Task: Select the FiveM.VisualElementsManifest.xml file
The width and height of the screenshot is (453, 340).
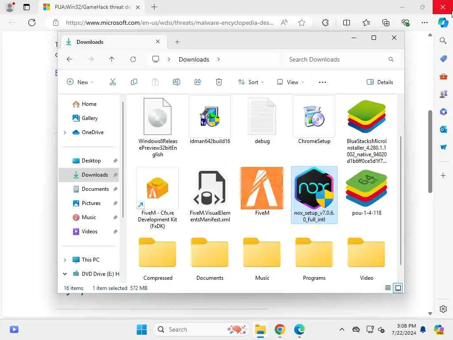Action: tap(210, 196)
